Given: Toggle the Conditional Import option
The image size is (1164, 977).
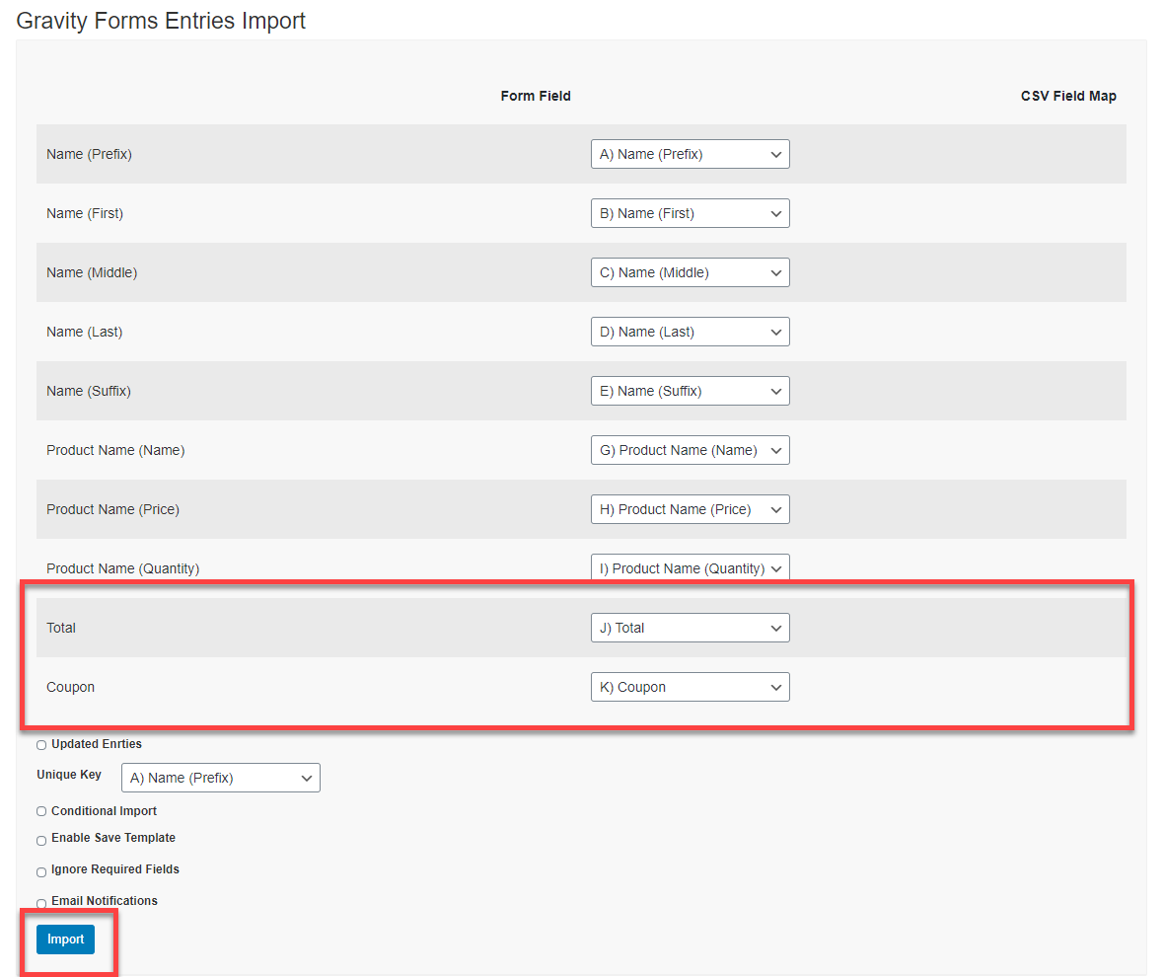Looking at the screenshot, I should point(40,811).
